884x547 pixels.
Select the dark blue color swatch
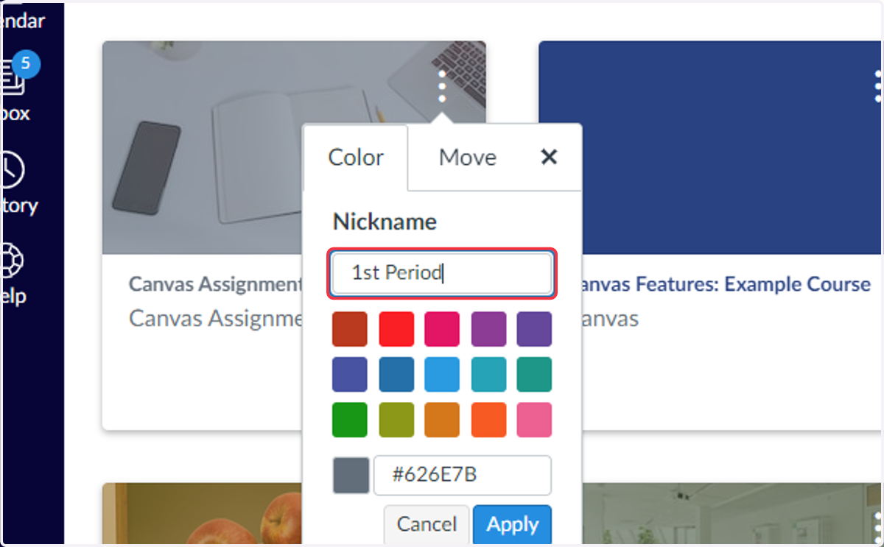click(396, 375)
